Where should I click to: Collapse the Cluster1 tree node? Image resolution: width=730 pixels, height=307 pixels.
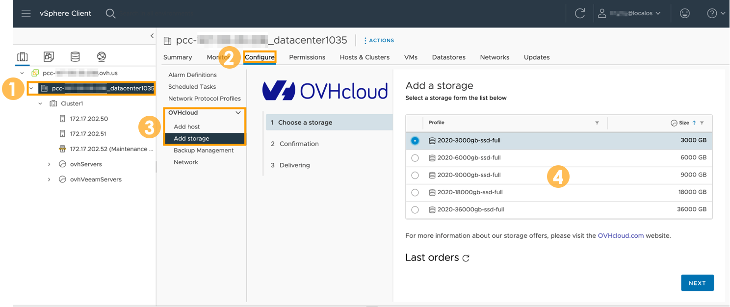click(x=40, y=103)
